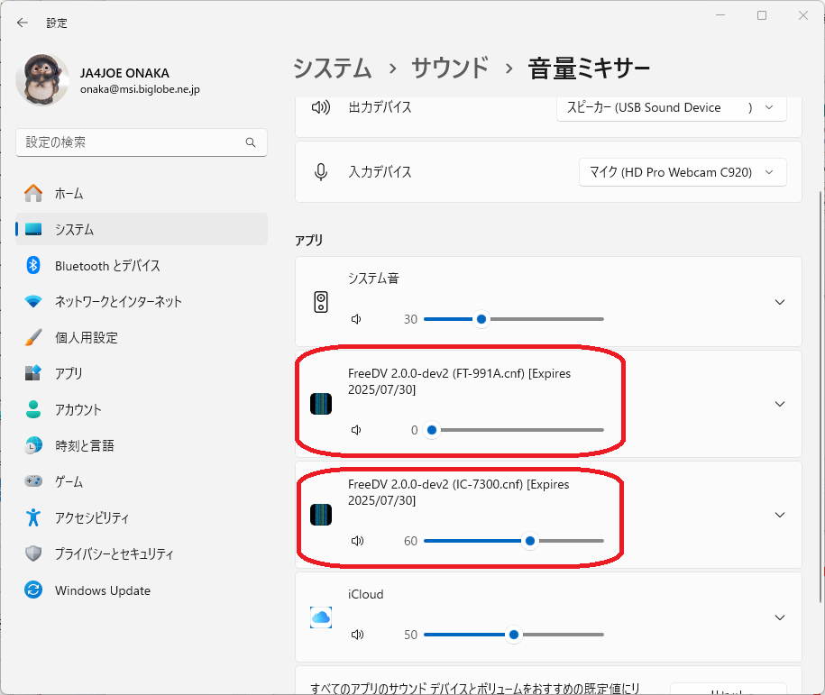This screenshot has width=825, height=695.
Task: Click the iCloud app icon
Action: pyautogui.click(x=320, y=617)
